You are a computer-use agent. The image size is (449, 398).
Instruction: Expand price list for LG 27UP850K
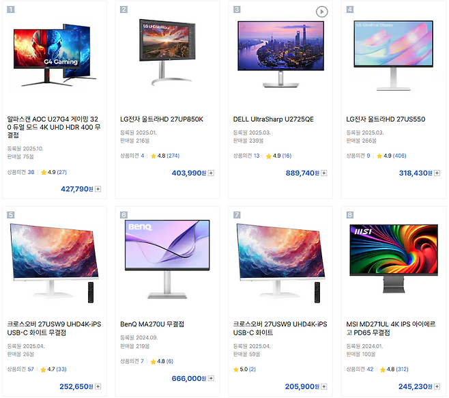coord(211,173)
